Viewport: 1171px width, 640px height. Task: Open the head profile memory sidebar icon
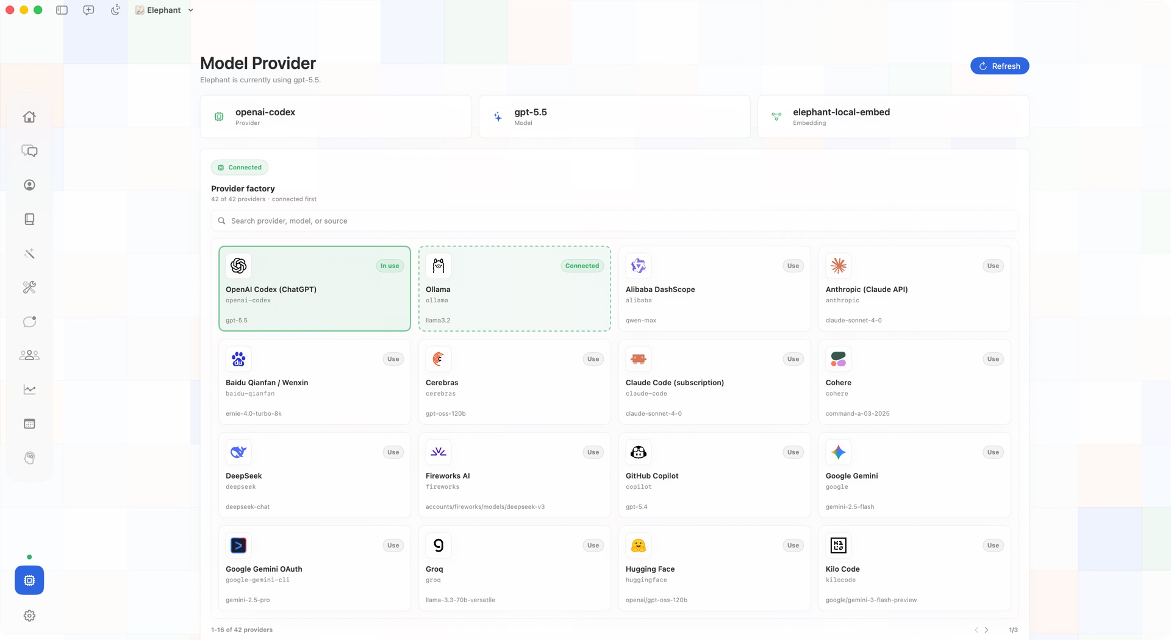(29, 458)
